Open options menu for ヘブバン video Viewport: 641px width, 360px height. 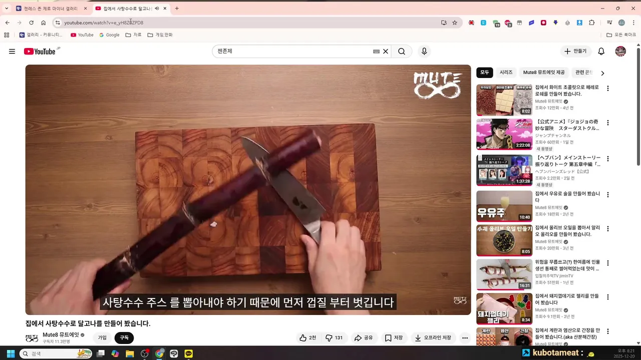608,158
